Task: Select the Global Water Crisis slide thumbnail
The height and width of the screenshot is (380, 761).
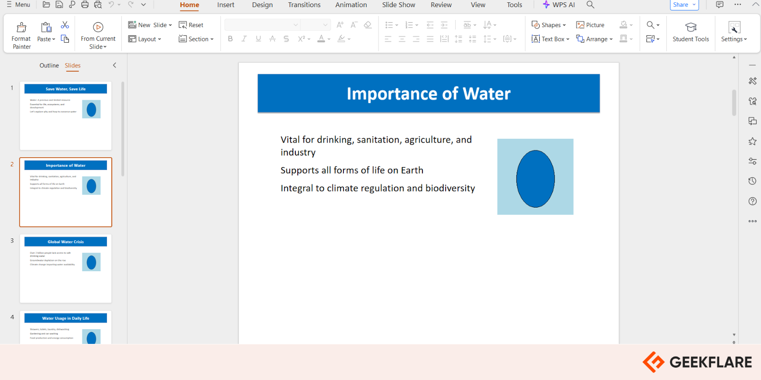Action: pos(66,268)
